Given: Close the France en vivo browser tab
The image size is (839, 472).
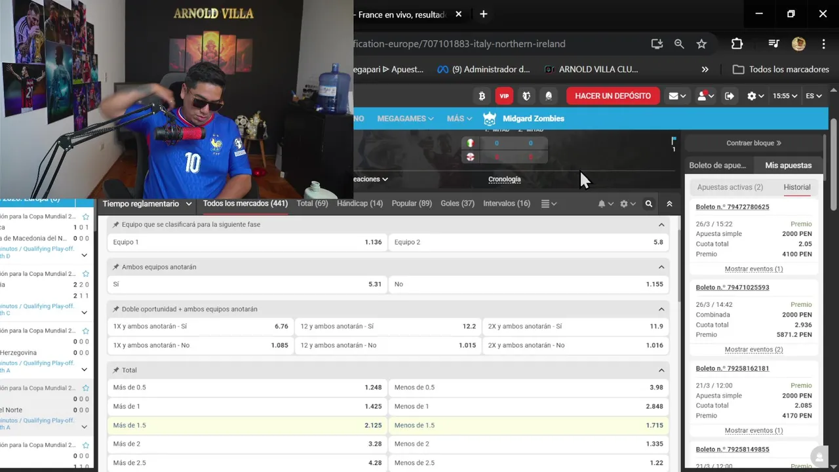Looking at the screenshot, I should [458, 14].
